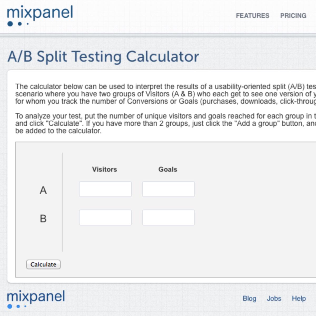Open the Help page
The width and height of the screenshot is (316, 316).
point(299,299)
